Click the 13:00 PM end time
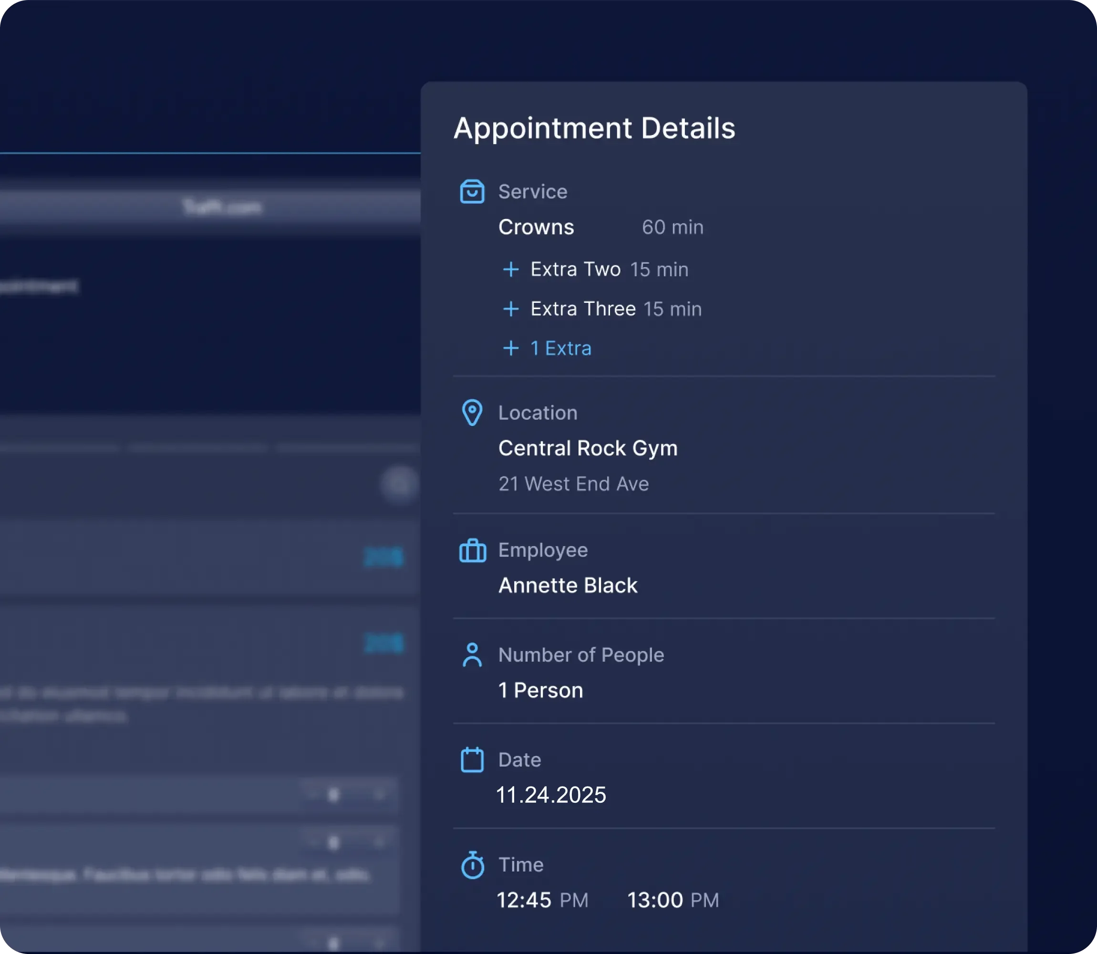The width and height of the screenshot is (1097, 954). pyautogui.click(x=673, y=900)
